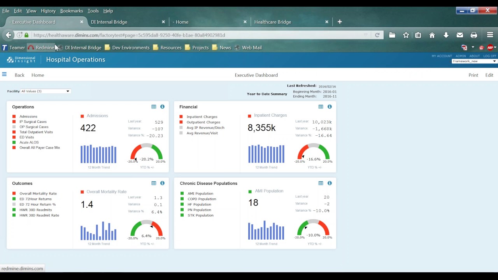This screenshot has height=280, width=498.
Task: Click the Home link in dashboard
Action: [x=38, y=75]
